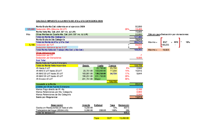Select the red value -926
Screen dimensions: 217x122
(140, 47)
